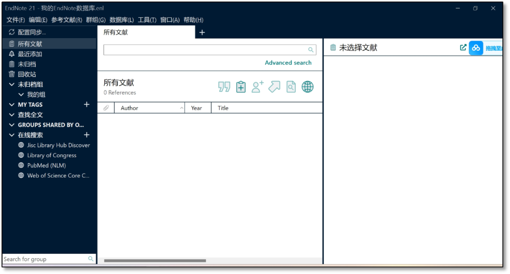Click the insert citation quotation-mark icon
The height and width of the screenshot is (274, 510).
coord(224,87)
